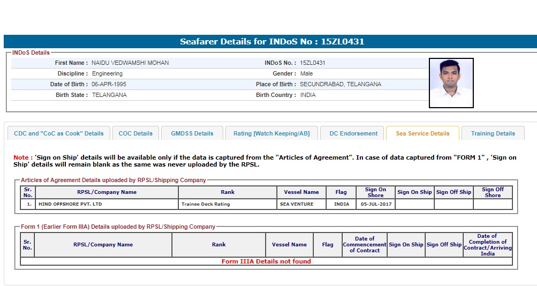
Task: Click the Seafarer Details page title bar
Action: (272, 42)
